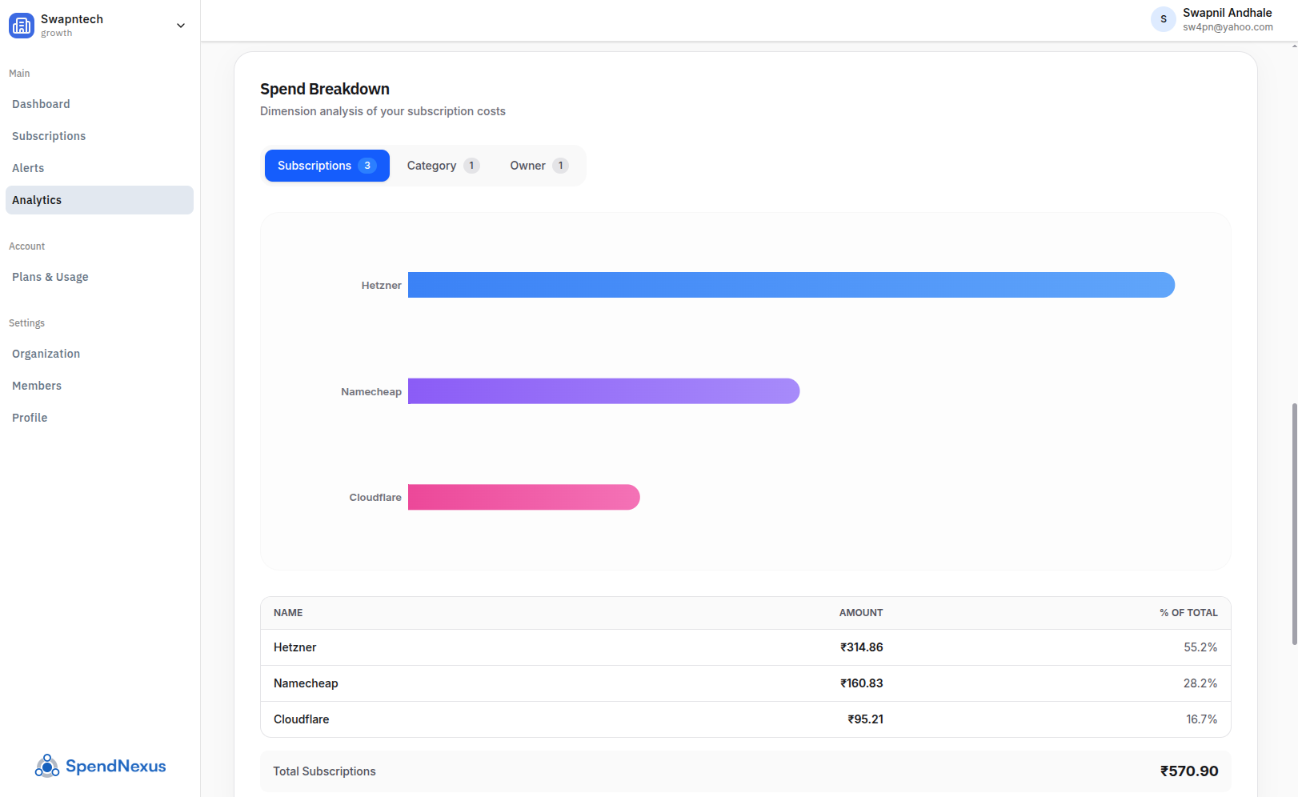Select Analytics in the sidebar
1298x797 pixels.
[37, 200]
